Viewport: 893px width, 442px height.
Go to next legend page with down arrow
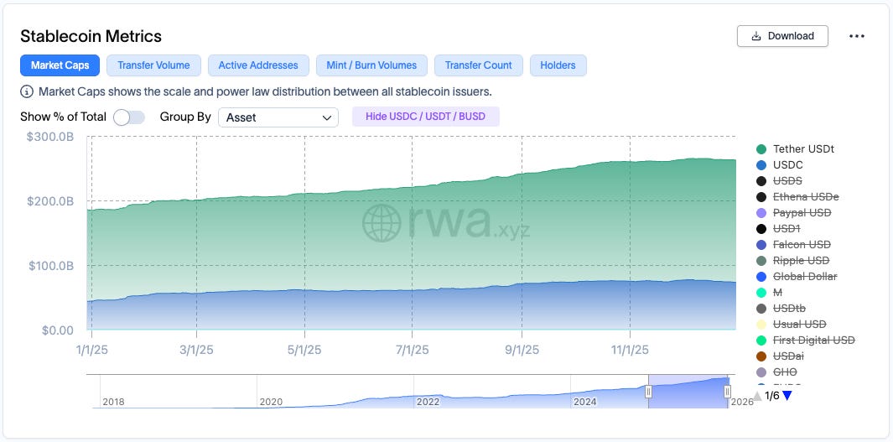pos(787,396)
